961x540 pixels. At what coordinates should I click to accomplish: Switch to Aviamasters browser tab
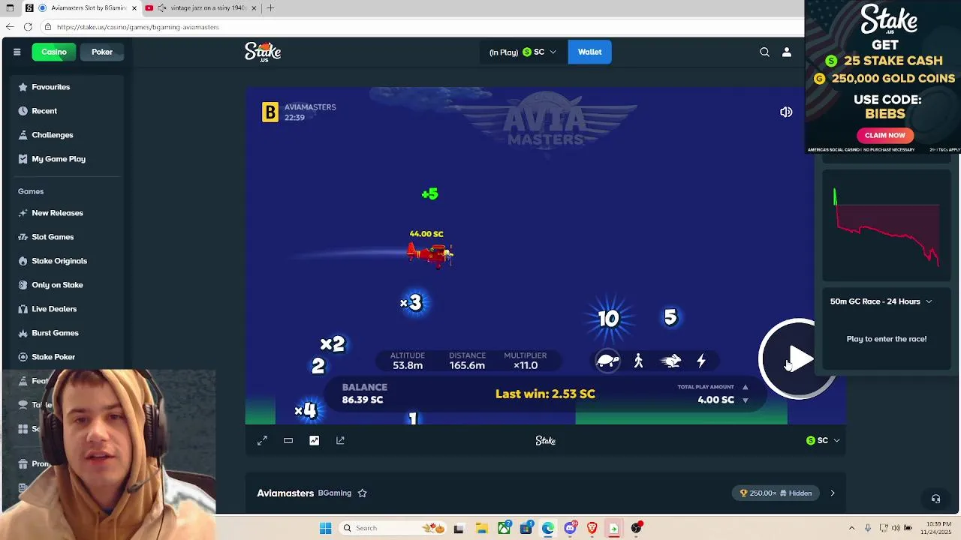(x=89, y=7)
